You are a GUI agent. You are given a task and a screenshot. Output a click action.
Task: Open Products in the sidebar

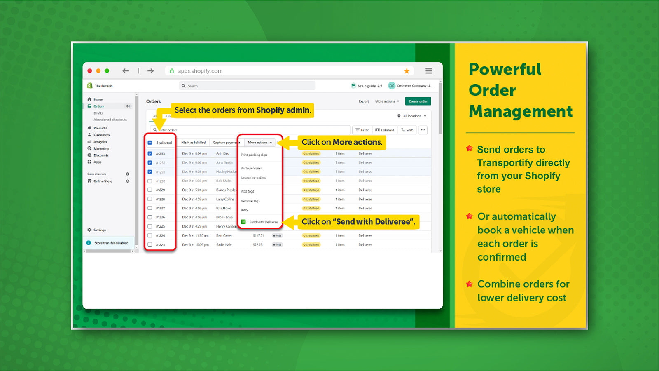(100, 128)
